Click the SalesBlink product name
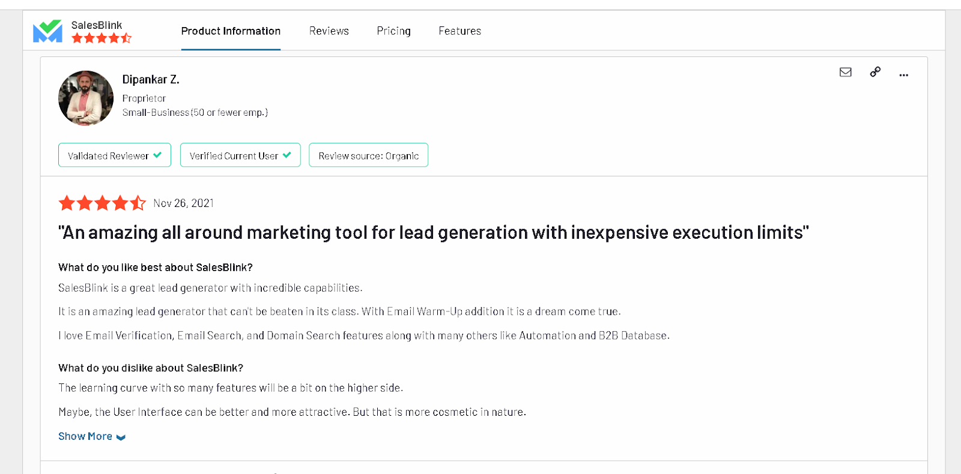The image size is (961, 474). tap(97, 25)
